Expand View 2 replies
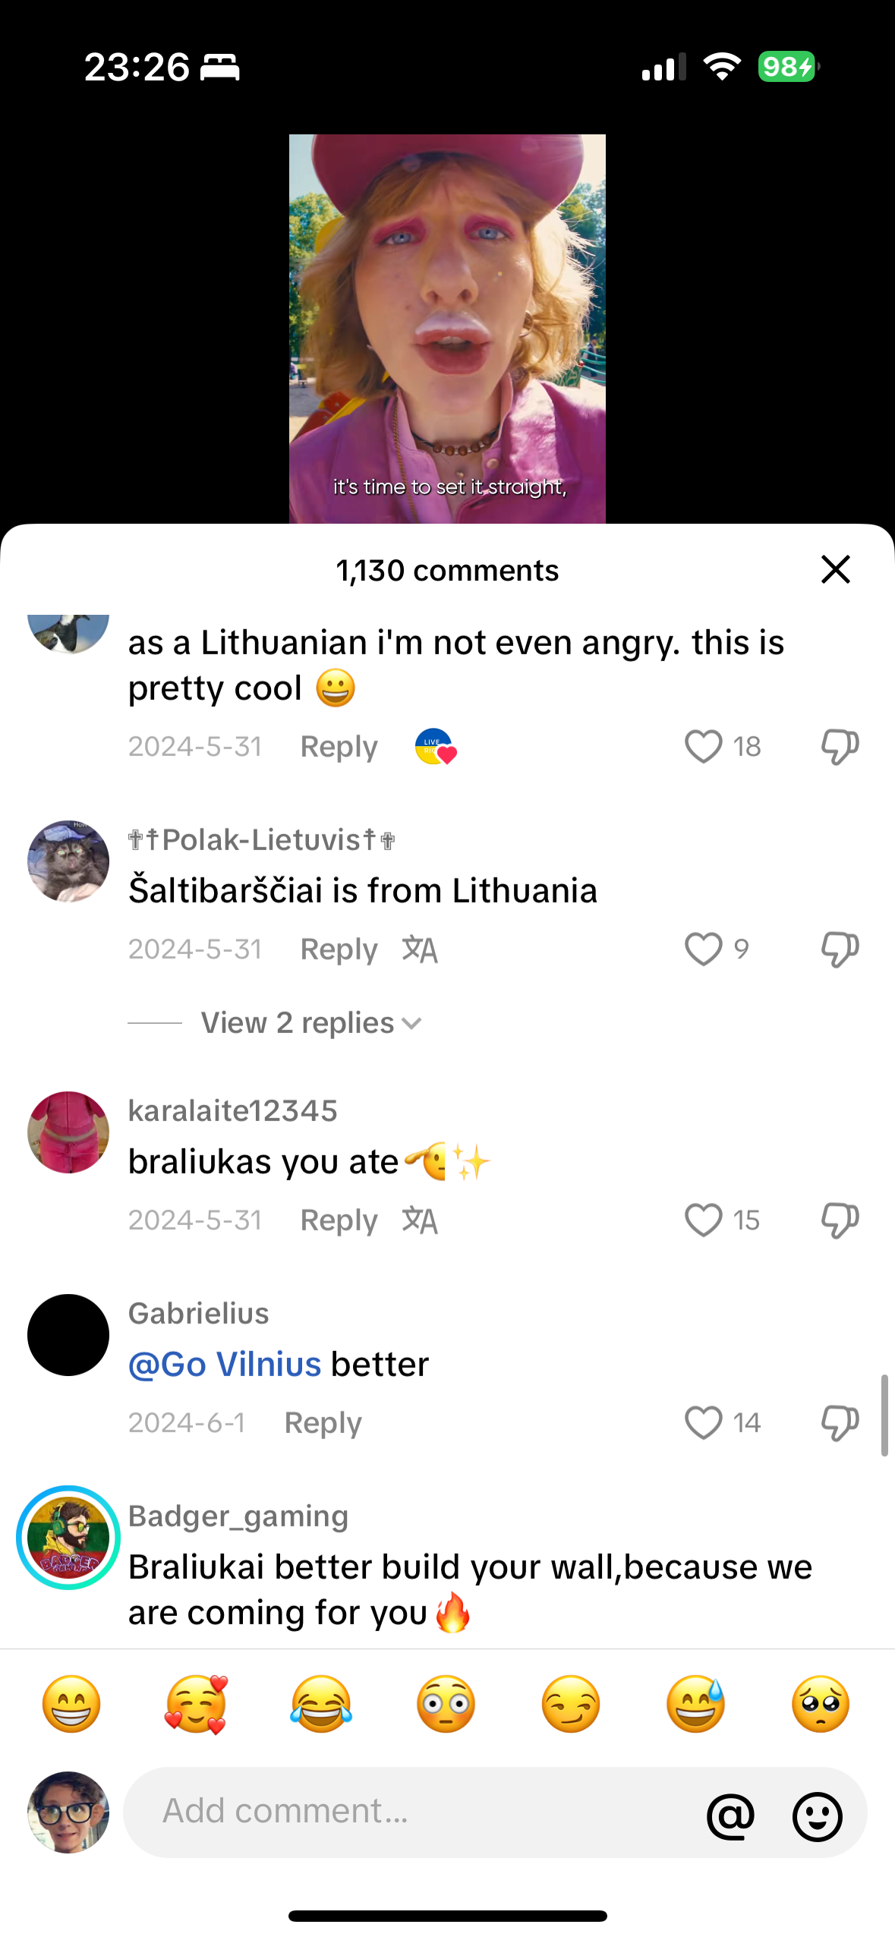 pos(311,1022)
